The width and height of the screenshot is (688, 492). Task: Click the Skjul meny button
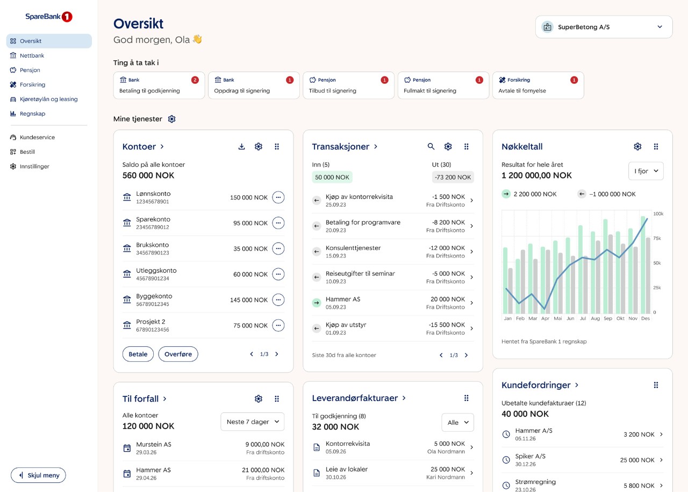(x=38, y=475)
